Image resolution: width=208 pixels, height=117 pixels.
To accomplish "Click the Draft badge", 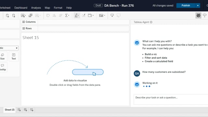I will [x=98, y=6].
